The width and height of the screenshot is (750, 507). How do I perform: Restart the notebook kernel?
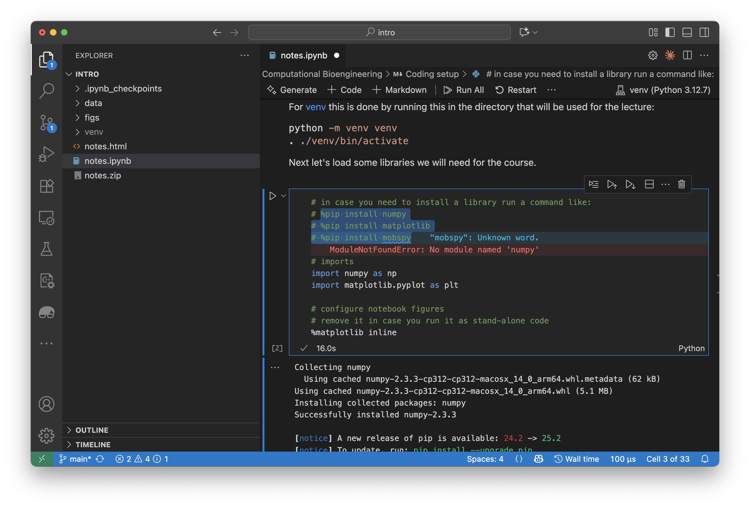click(516, 90)
